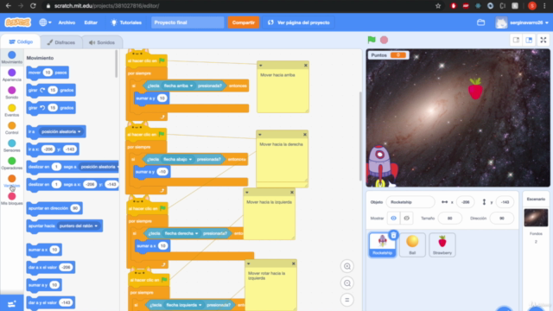Zoom in the code workspace
The width and height of the screenshot is (553, 311).
pos(347,266)
